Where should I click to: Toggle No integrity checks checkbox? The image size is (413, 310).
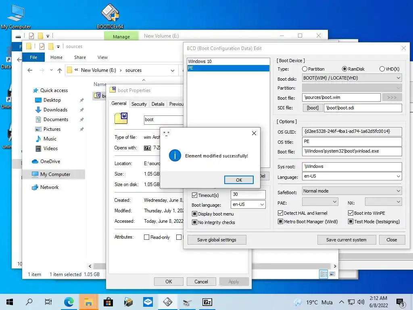tap(195, 222)
